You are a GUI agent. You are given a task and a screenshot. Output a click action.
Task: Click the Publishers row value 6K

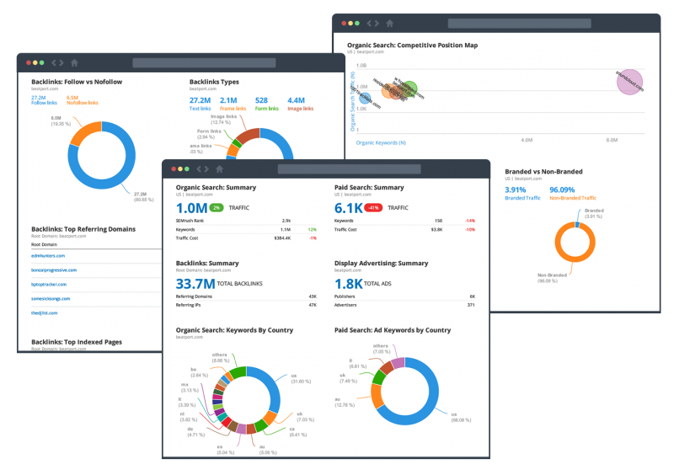click(473, 296)
